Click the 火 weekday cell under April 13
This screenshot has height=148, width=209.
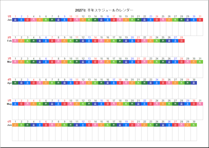[x=89, y=83]
